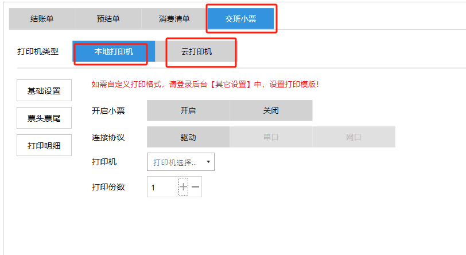
Task: Switch to 结账单 tab
Action: 42,19
